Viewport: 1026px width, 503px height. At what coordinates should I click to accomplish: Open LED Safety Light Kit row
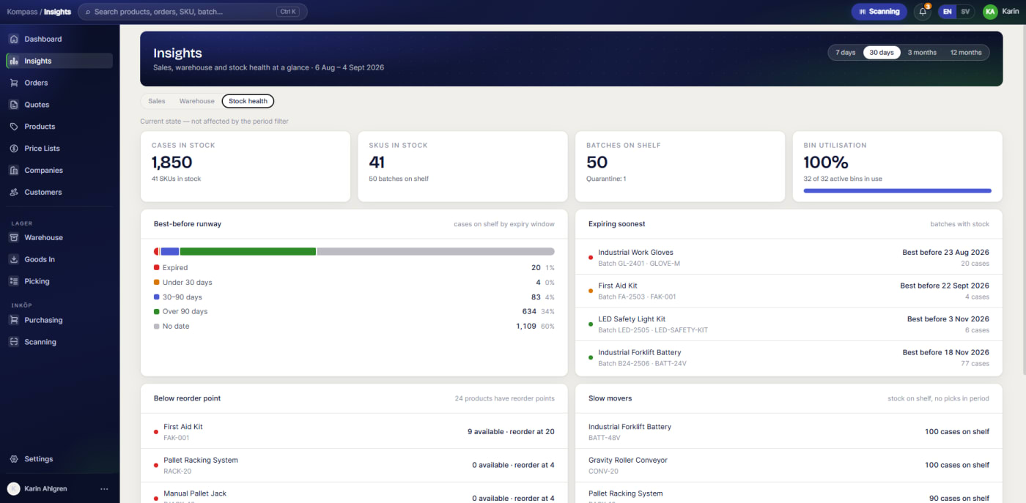(789, 324)
